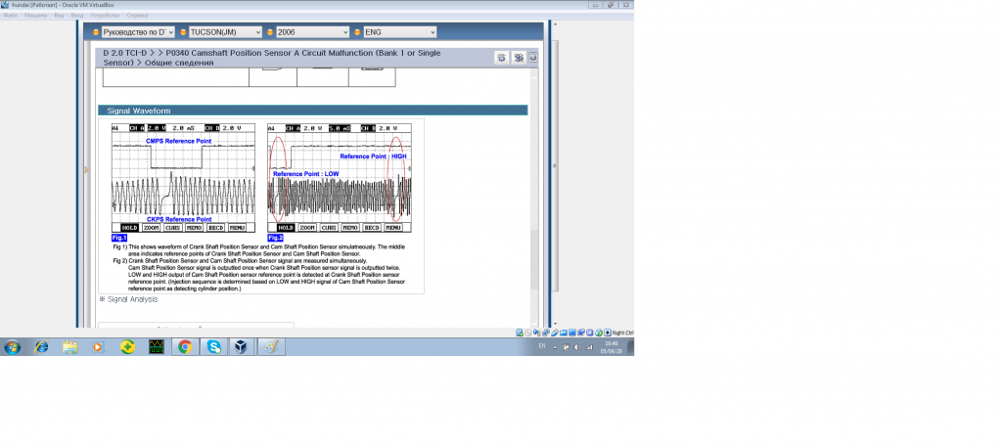Open the 'Руководство по D' manual type dropdown
The height and width of the screenshot is (445, 1002).
point(137,32)
